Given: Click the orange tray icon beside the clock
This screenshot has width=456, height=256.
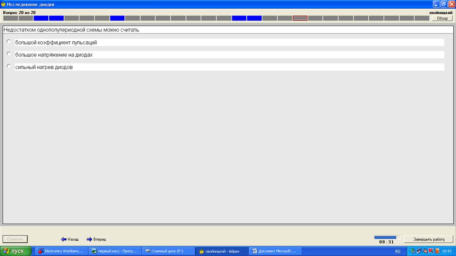Looking at the screenshot, I should coord(437,251).
